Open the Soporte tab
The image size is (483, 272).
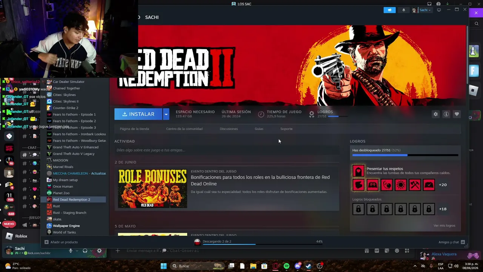(286, 129)
